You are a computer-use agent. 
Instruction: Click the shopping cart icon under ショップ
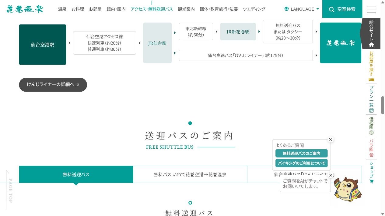(371, 181)
